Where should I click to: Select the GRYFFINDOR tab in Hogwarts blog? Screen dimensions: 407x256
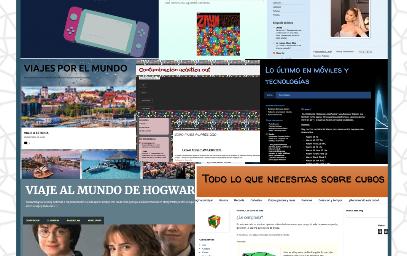coord(33,220)
